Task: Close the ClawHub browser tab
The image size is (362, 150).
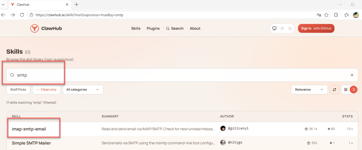Action: (x=67, y=4)
